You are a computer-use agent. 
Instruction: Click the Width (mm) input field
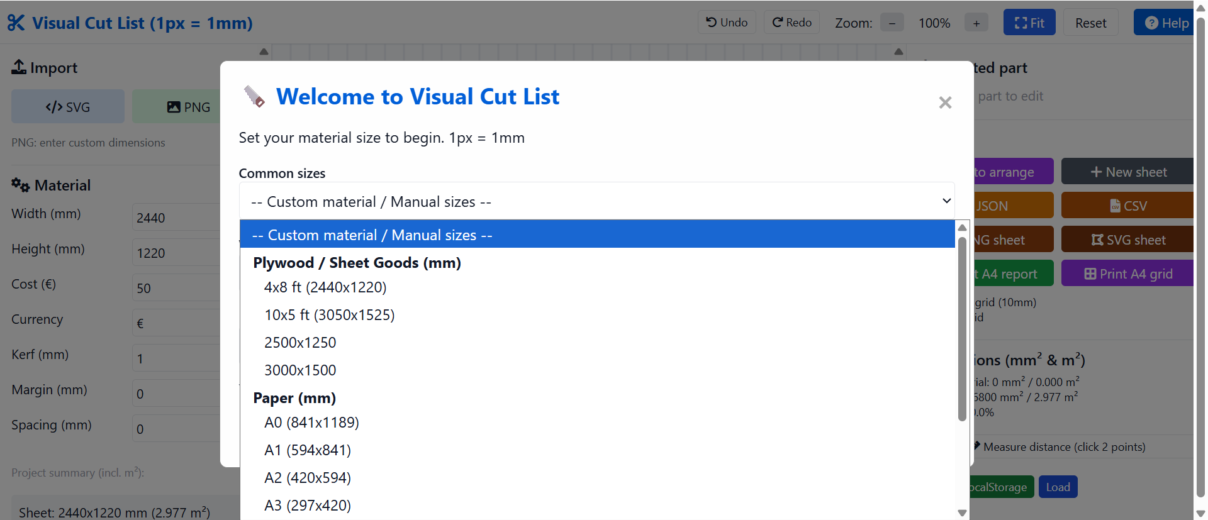coord(176,218)
